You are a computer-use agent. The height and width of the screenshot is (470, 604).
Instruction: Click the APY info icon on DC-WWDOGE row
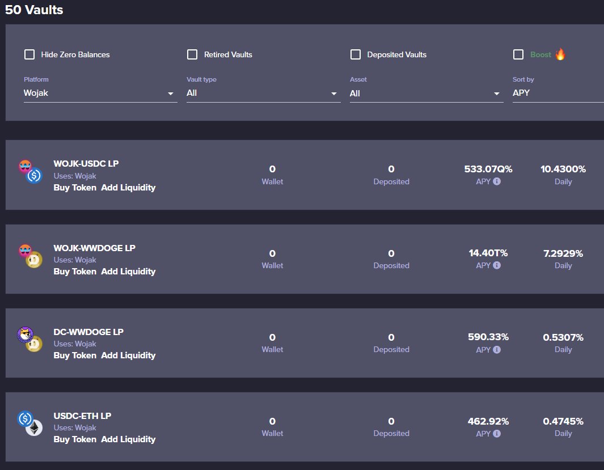click(x=498, y=350)
